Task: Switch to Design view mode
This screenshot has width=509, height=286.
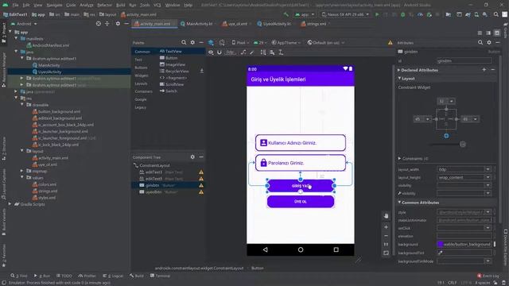Action: (x=497, y=33)
